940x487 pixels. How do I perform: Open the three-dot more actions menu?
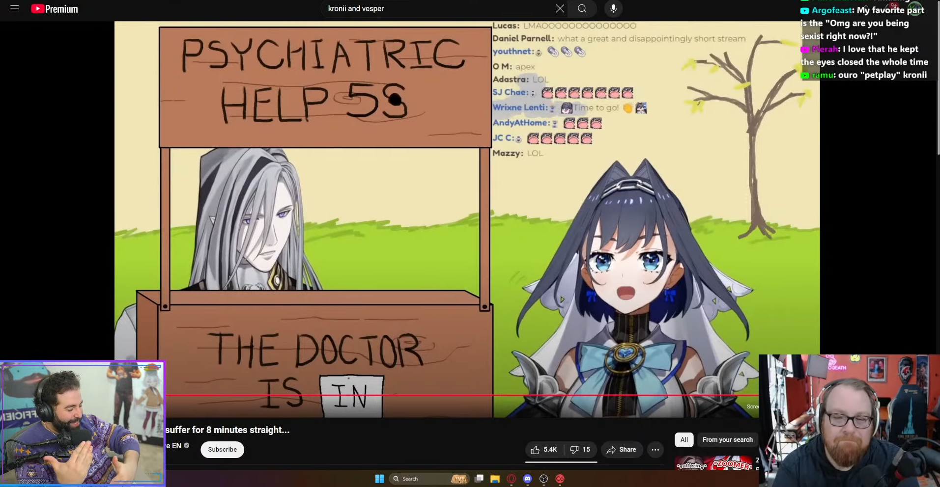[655, 450]
